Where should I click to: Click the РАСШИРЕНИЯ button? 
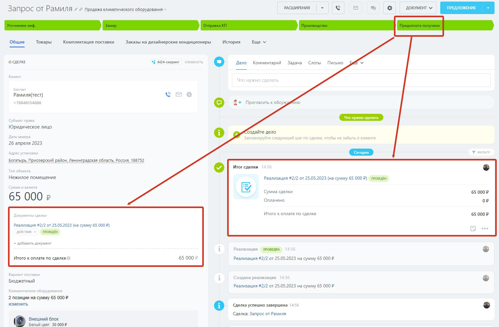[297, 8]
